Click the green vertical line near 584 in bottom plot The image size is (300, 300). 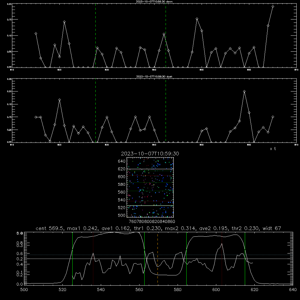186,259
